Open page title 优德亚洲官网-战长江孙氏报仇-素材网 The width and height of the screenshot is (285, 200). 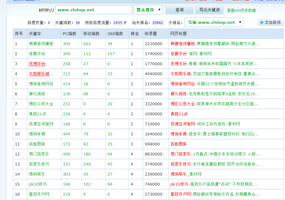point(205,124)
